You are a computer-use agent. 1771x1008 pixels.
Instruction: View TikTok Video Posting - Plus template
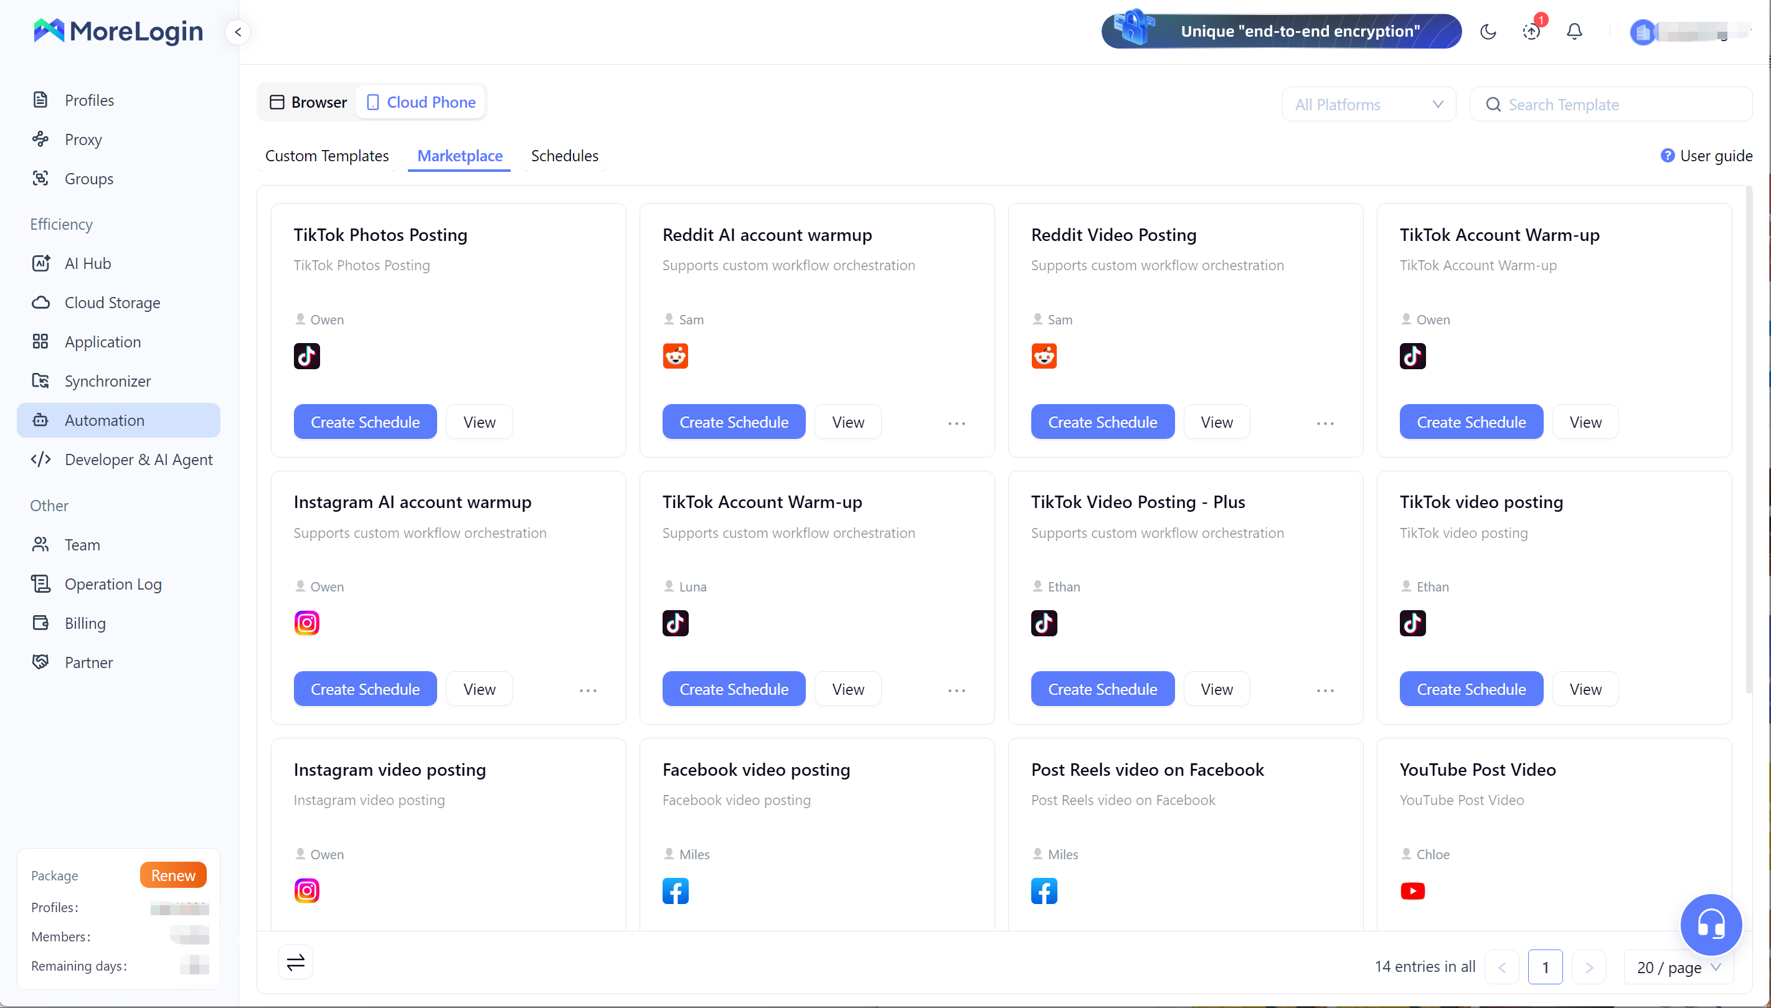pyautogui.click(x=1216, y=689)
